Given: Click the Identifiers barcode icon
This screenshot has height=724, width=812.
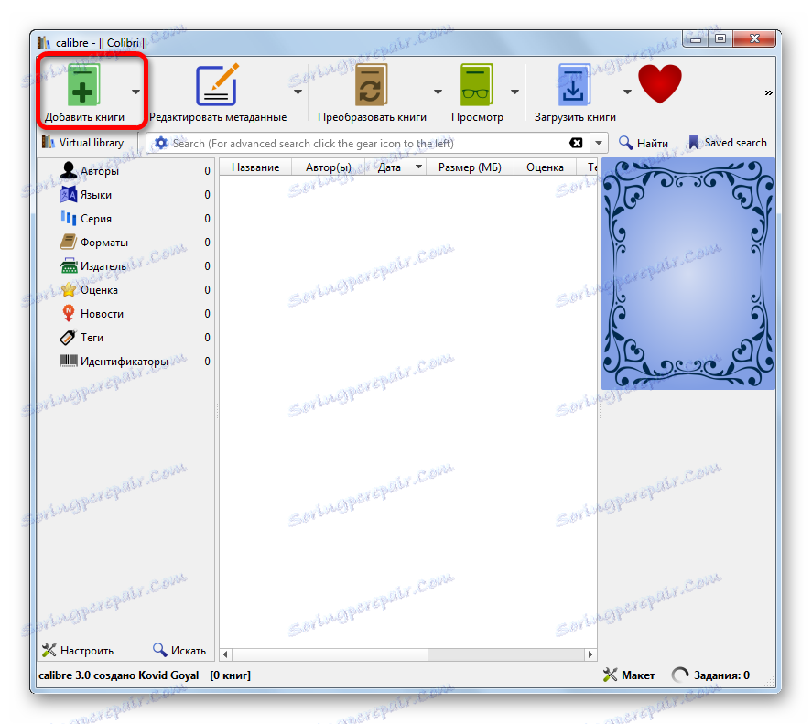Looking at the screenshot, I should click(69, 361).
